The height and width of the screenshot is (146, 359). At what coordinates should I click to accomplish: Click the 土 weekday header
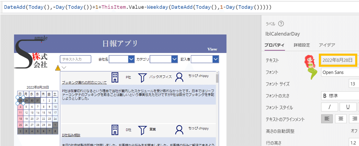tap(55, 94)
